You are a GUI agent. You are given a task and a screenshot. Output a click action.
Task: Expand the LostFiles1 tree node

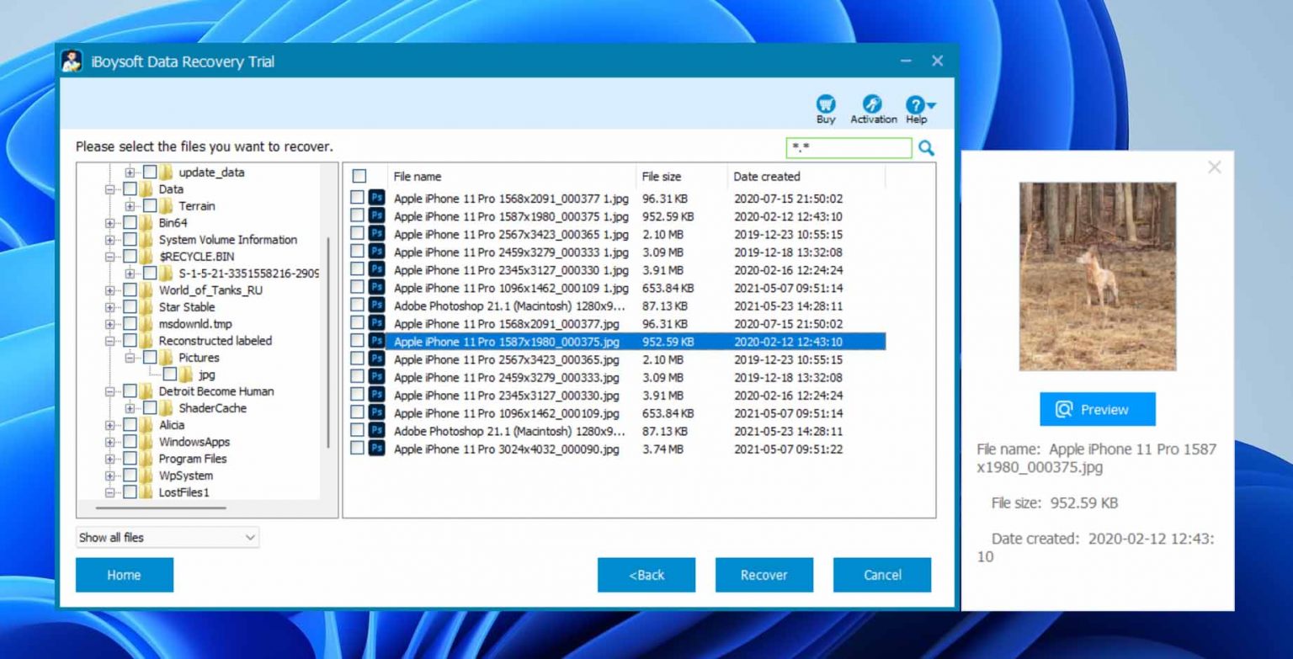click(x=109, y=492)
